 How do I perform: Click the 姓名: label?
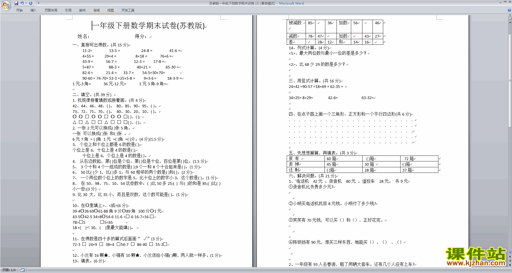pyautogui.click(x=83, y=36)
